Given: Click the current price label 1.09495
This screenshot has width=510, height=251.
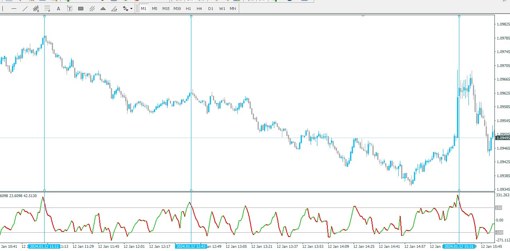Looking at the screenshot, I should (502, 138).
